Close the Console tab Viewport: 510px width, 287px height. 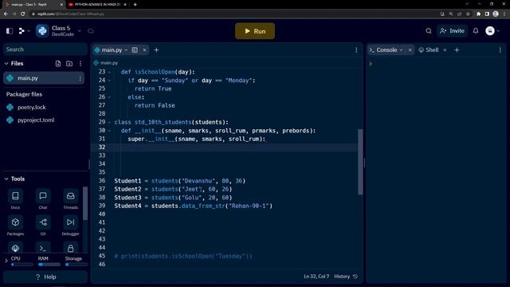[x=410, y=50]
